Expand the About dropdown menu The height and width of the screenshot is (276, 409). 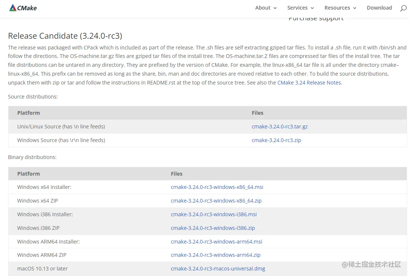pyautogui.click(x=266, y=8)
